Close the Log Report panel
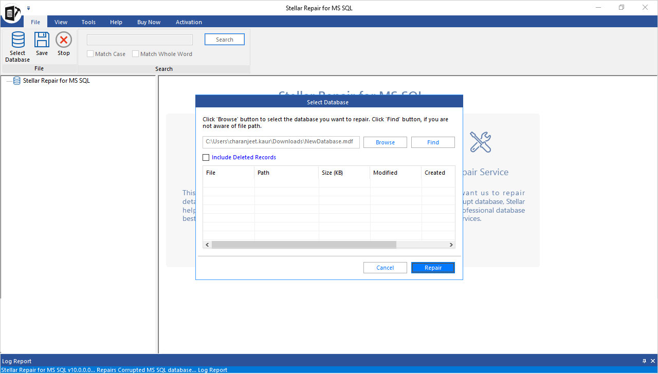 [x=652, y=361]
